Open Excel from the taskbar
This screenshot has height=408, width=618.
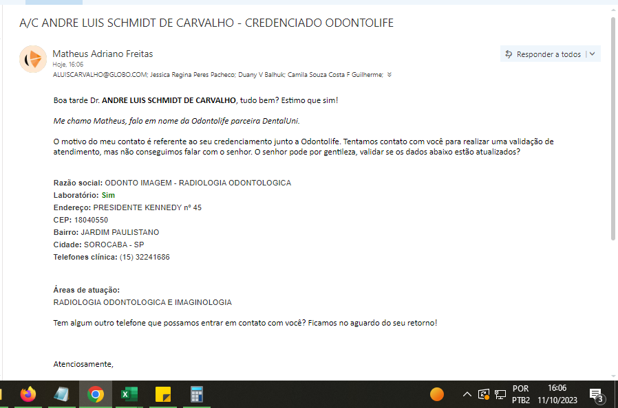(129, 394)
